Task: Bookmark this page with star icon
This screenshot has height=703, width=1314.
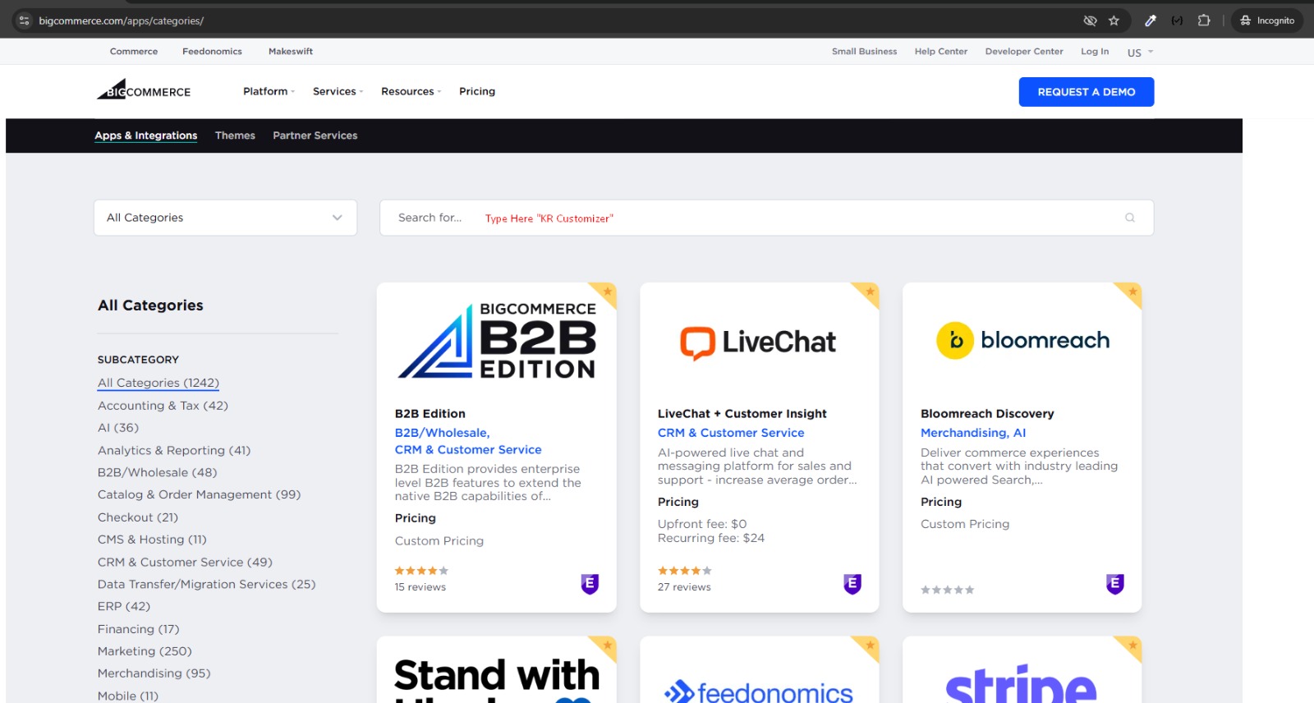Action: coord(1114,21)
